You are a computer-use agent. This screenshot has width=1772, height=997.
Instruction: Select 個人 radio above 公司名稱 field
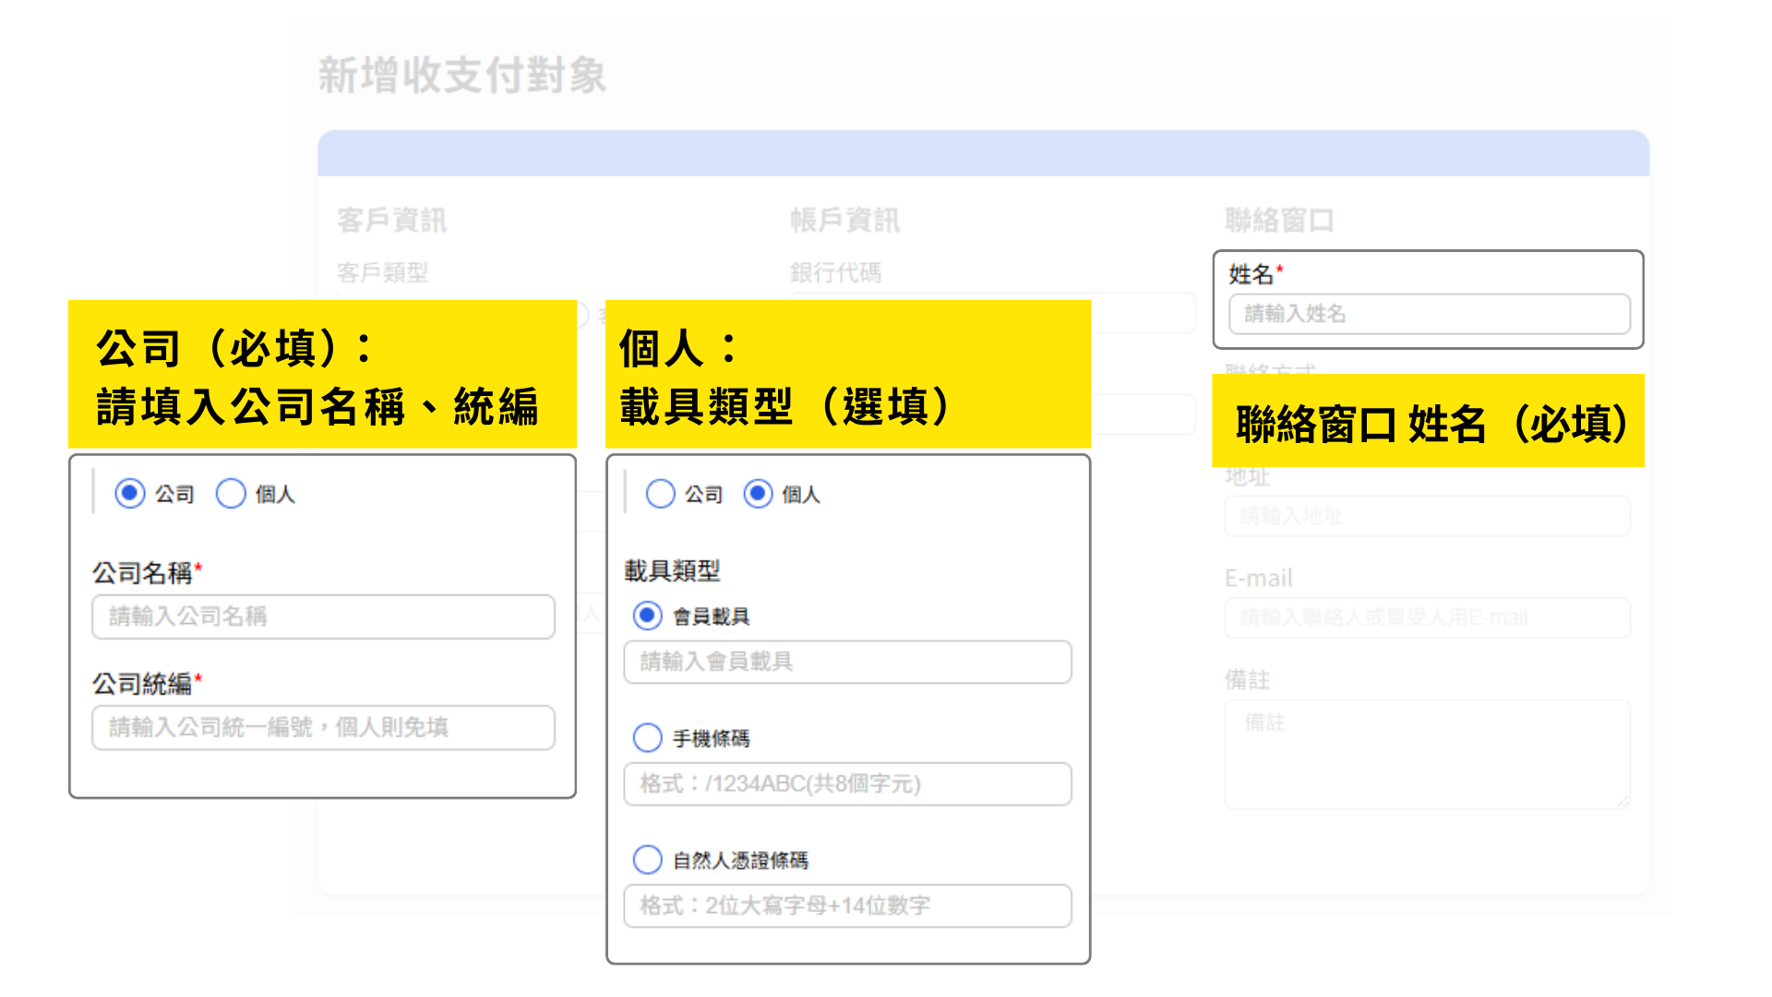pos(231,494)
